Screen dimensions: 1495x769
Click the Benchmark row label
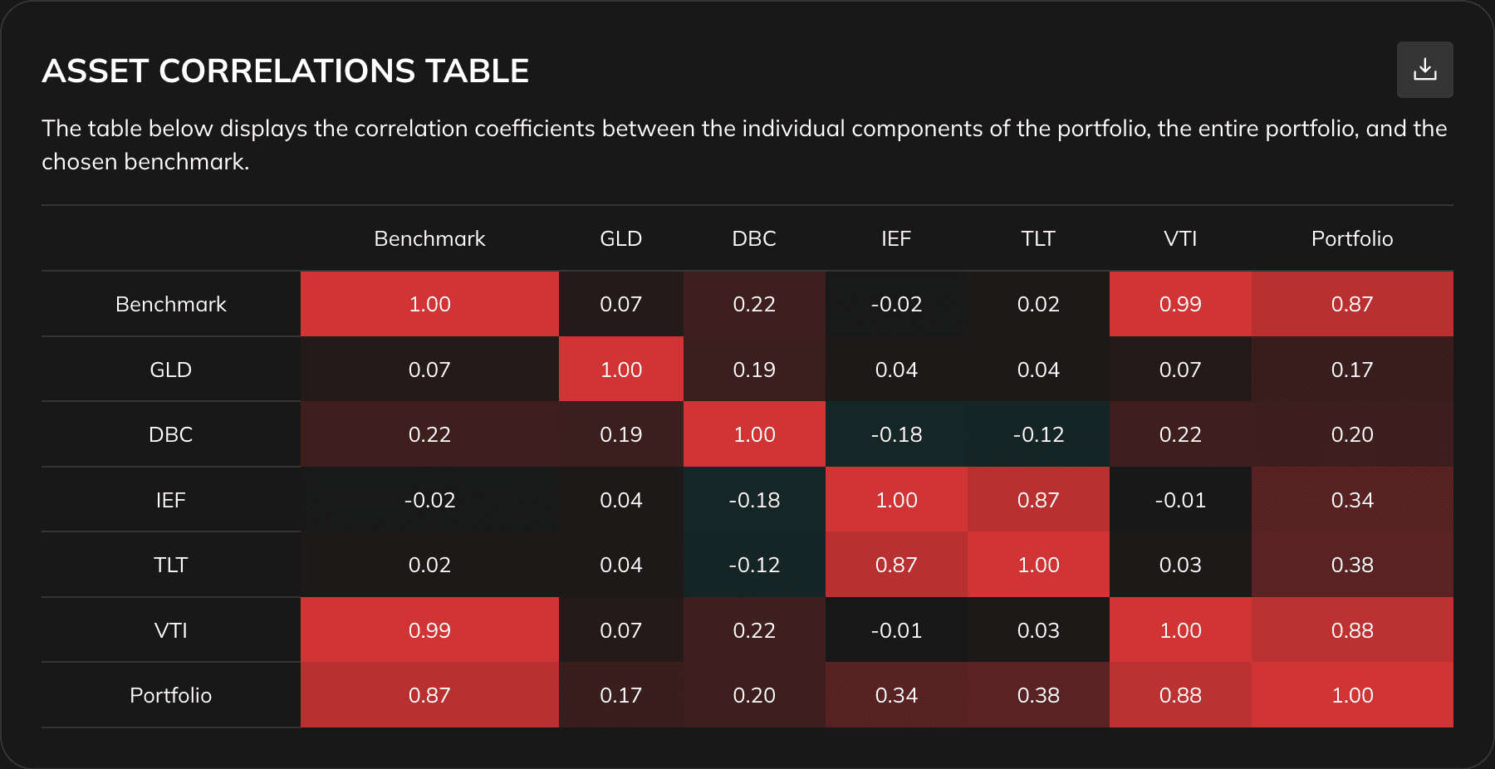pos(169,304)
